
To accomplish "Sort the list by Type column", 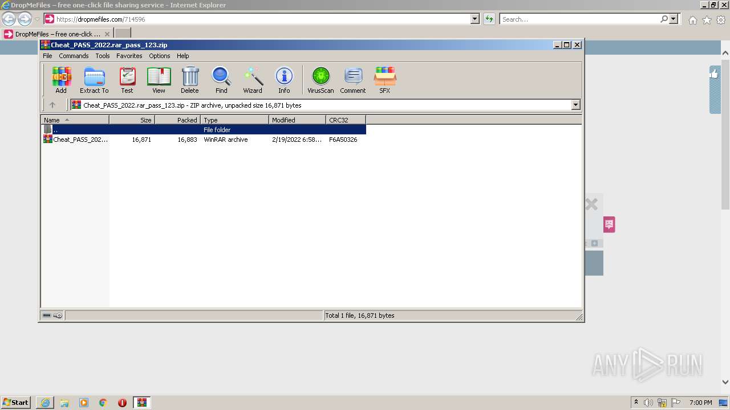I will pos(234,120).
